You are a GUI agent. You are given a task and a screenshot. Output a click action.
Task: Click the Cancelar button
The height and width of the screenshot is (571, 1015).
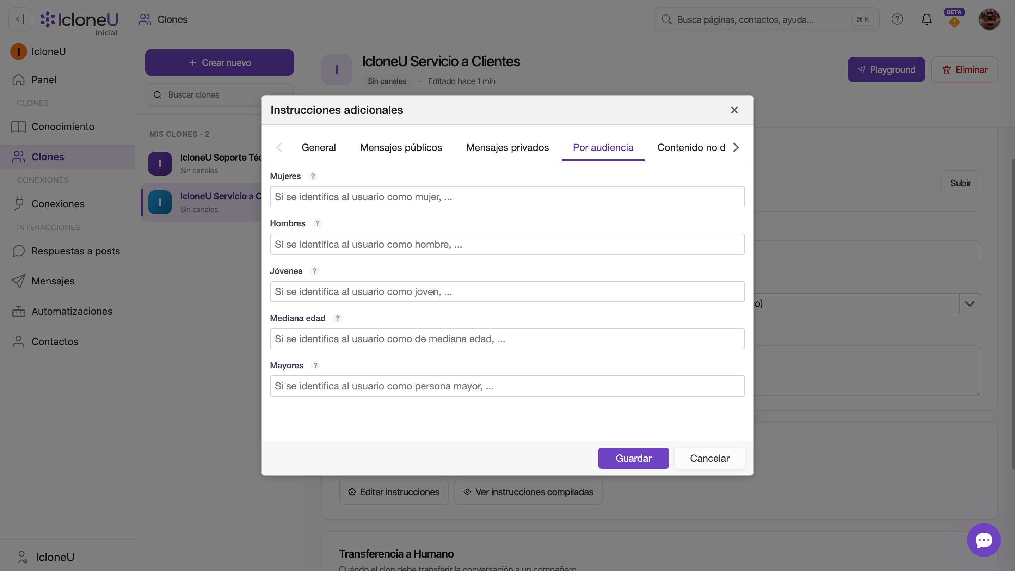pyautogui.click(x=709, y=458)
